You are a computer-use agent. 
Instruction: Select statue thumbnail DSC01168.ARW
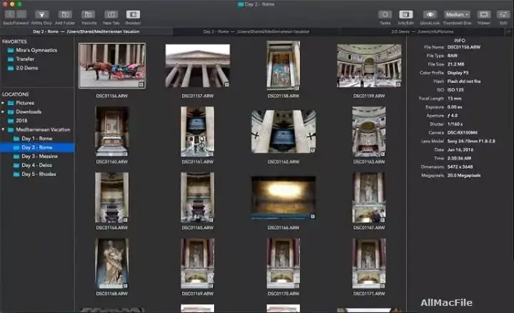[x=112, y=264]
